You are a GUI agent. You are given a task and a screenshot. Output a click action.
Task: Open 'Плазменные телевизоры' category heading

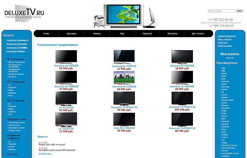click(13, 137)
